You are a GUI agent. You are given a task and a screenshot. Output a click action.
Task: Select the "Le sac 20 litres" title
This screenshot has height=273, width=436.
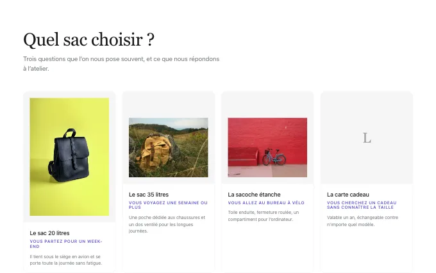point(49,233)
